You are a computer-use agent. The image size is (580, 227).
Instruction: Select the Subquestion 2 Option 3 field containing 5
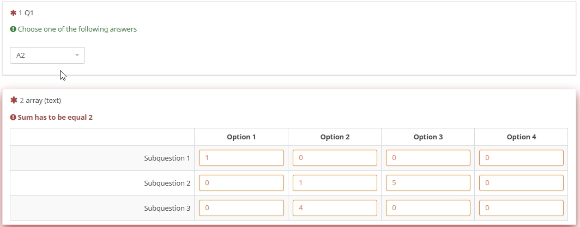tap(428, 183)
